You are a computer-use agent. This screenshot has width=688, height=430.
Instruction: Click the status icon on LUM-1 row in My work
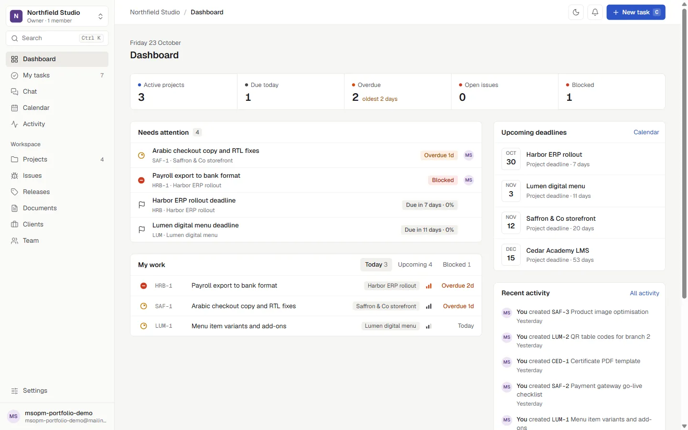(x=143, y=326)
